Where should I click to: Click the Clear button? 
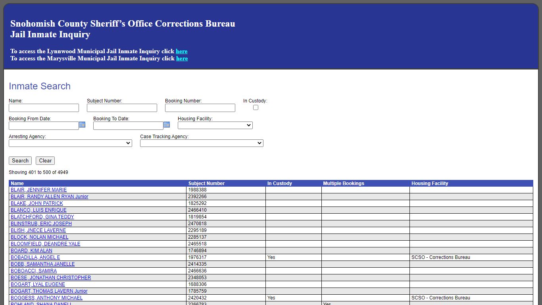pos(45,161)
